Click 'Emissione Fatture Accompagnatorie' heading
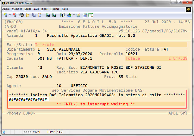 [x=98, y=26]
